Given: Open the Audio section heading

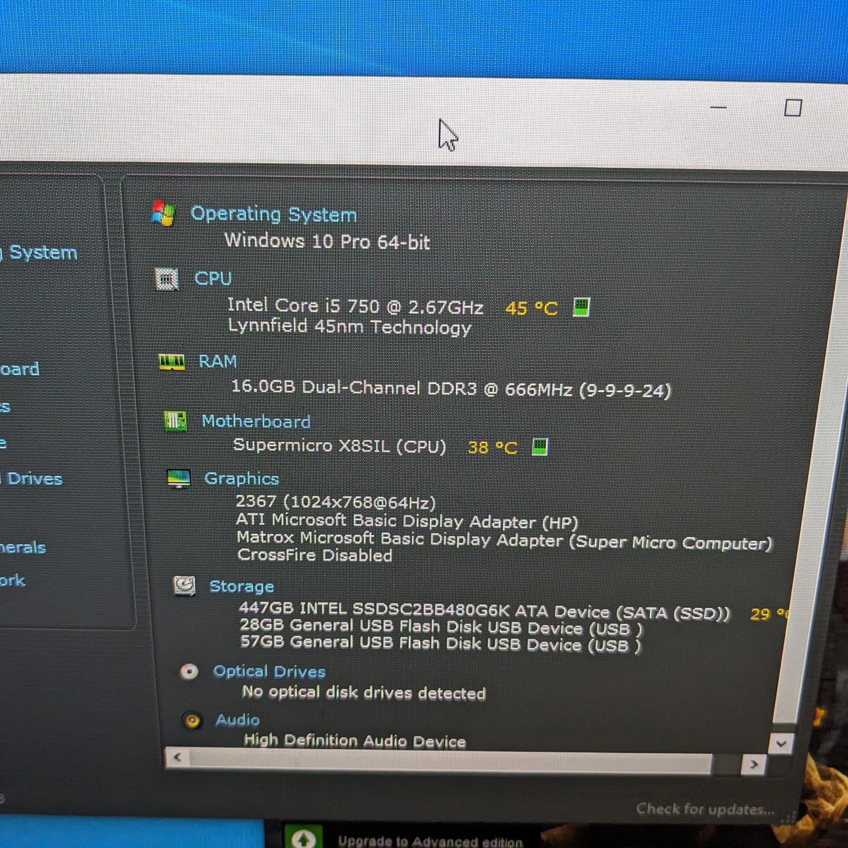Looking at the screenshot, I should pyautogui.click(x=237, y=720).
